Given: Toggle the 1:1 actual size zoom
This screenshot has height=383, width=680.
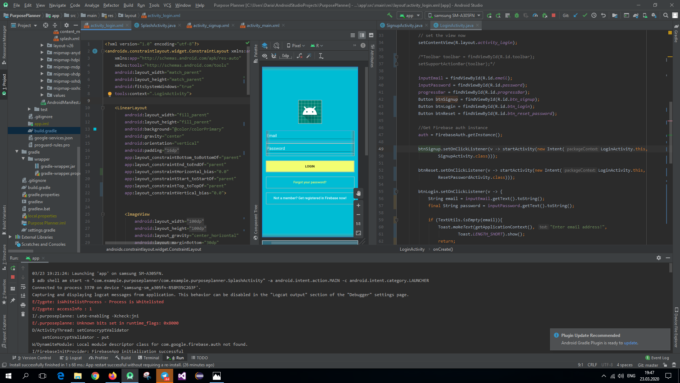Looking at the screenshot, I should [x=358, y=224].
